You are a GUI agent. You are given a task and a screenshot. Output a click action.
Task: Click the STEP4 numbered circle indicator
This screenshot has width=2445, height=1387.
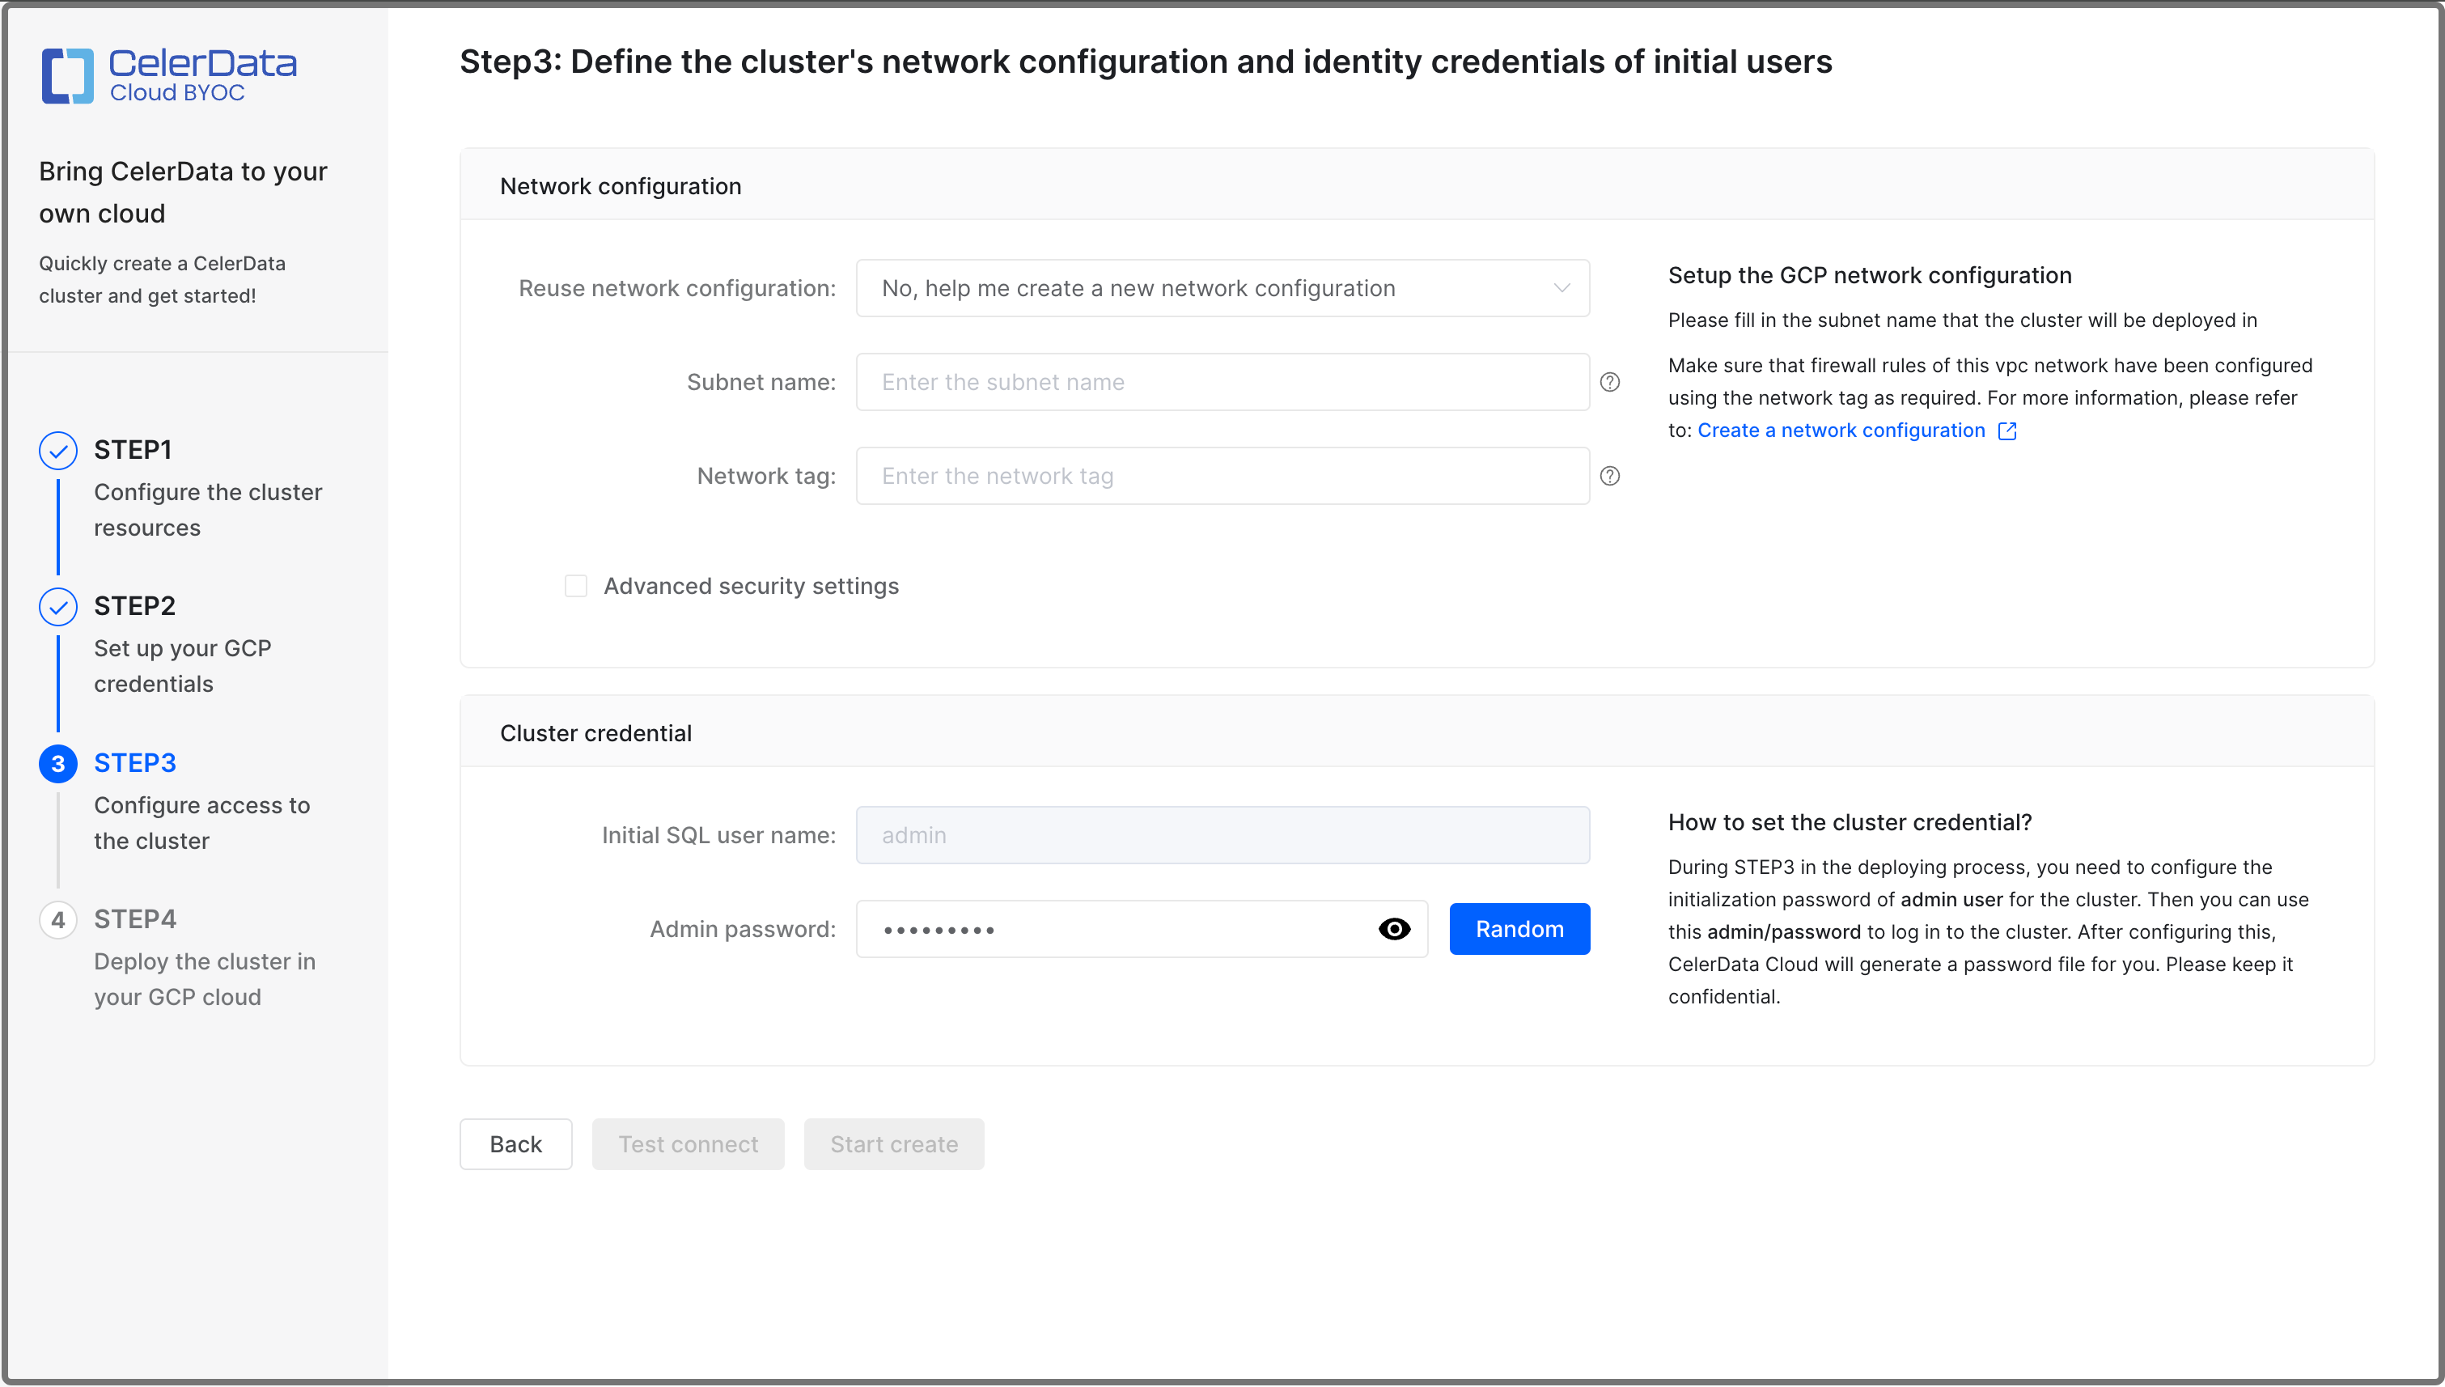point(57,919)
